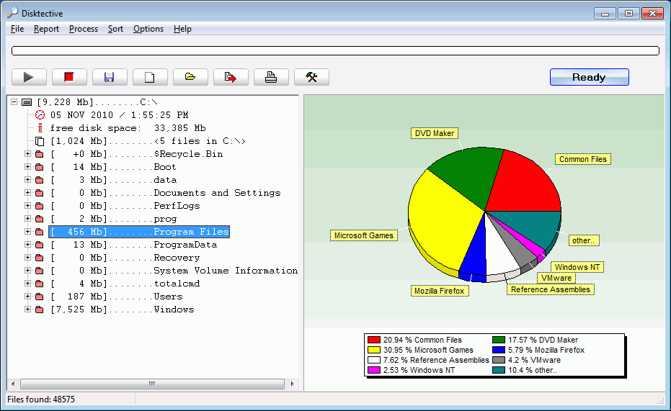The height and width of the screenshot is (411, 671).
Task: Click the Ready status button
Action: pyautogui.click(x=590, y=77)
